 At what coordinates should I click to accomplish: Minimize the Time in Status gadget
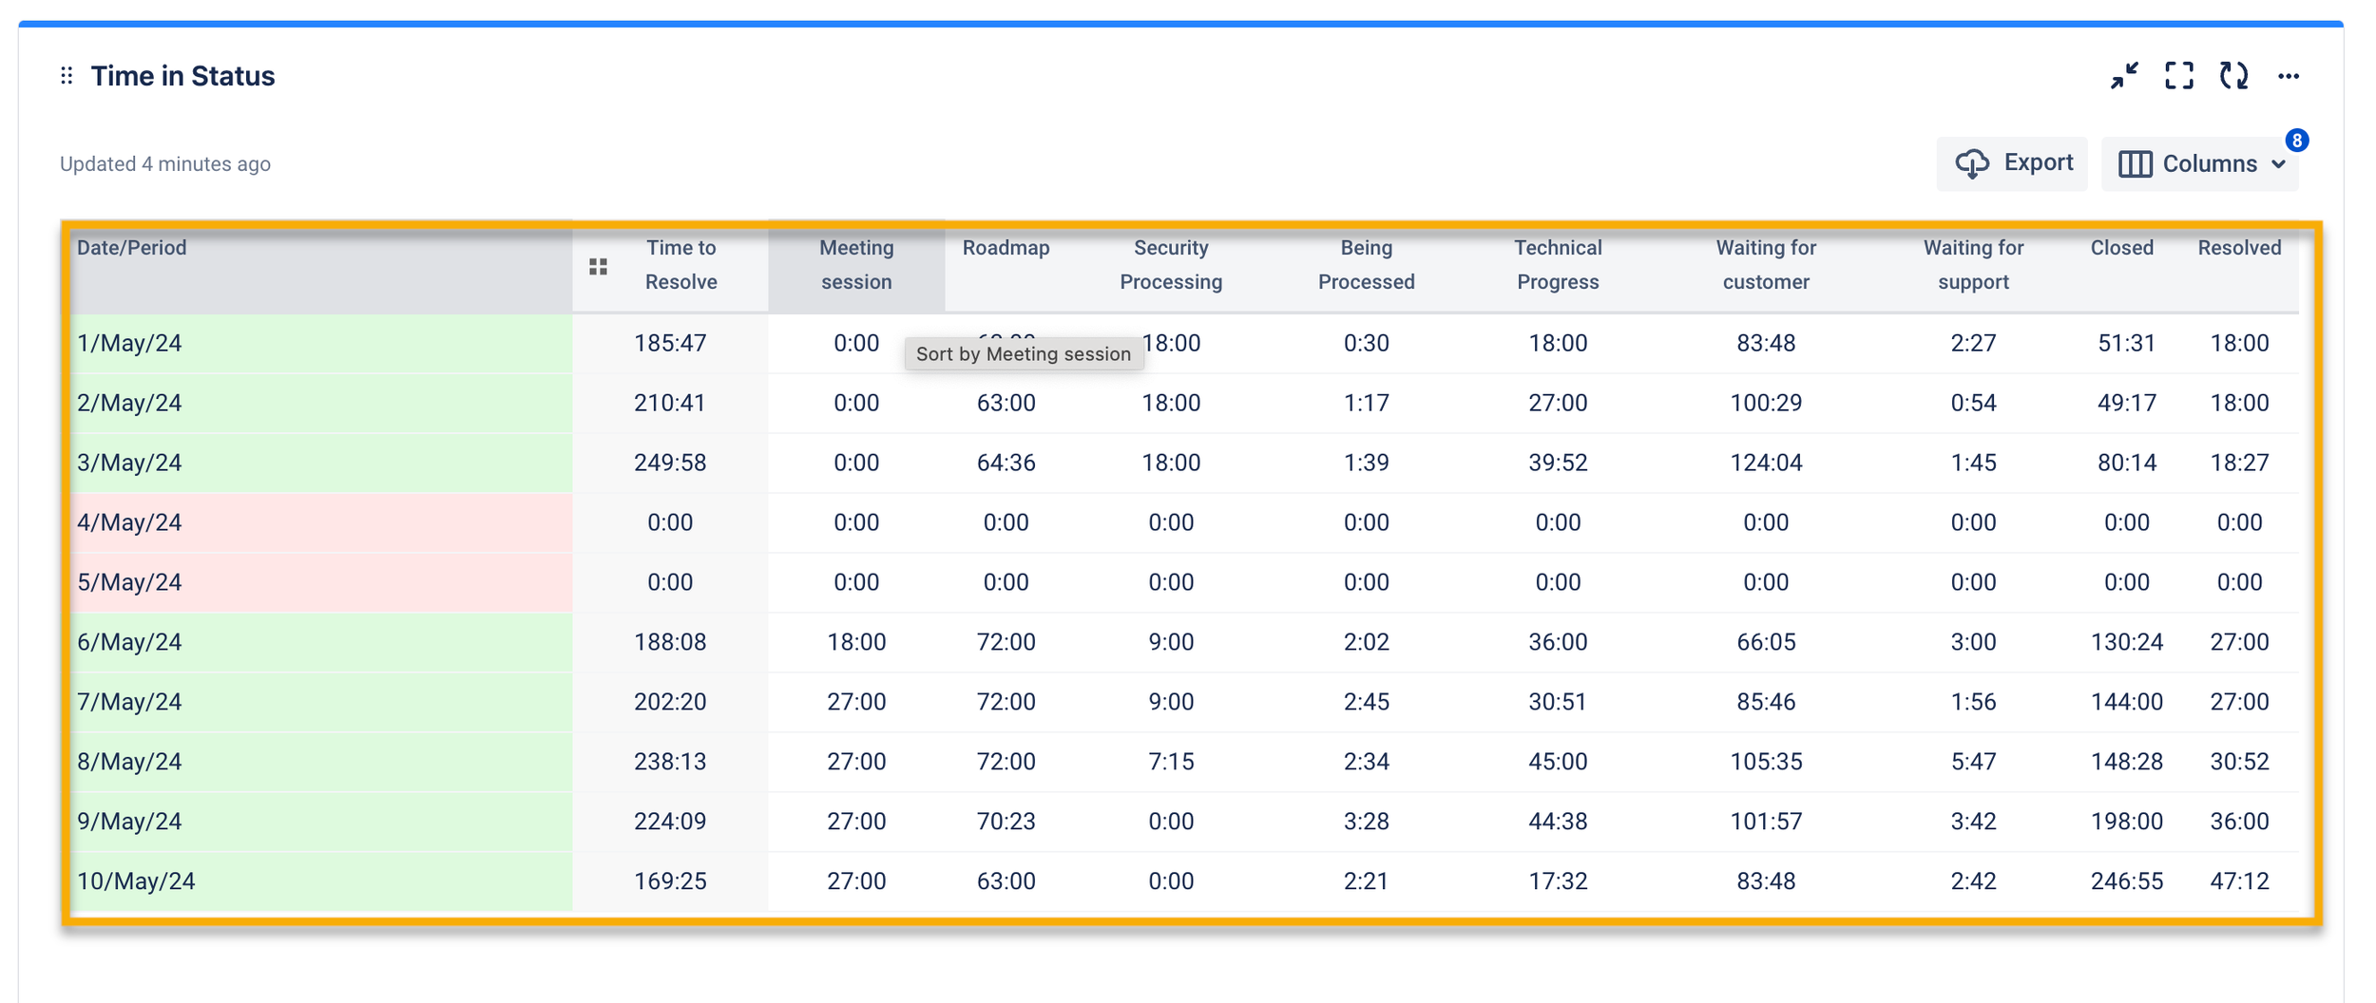coord(2124,76)
